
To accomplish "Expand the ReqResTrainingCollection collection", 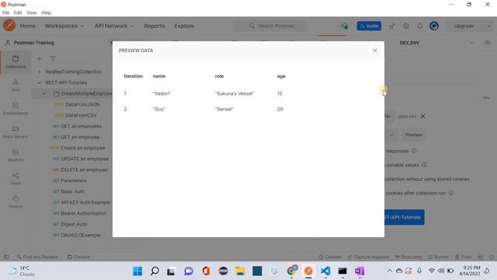I will pyautogui.click(x=40, y=72).
